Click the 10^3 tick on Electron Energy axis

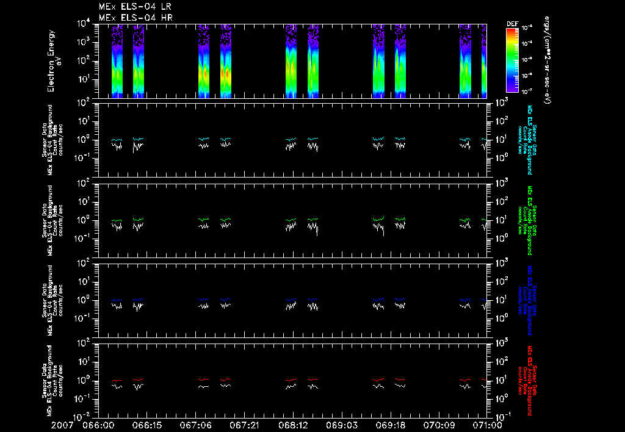click(x=84, y=42)
